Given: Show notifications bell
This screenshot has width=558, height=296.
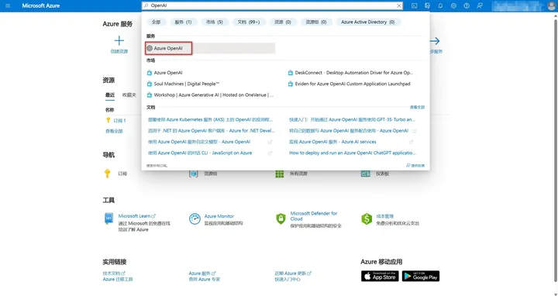Looking at the screenshot, I should pyautogui.click(x=440, y=5).
